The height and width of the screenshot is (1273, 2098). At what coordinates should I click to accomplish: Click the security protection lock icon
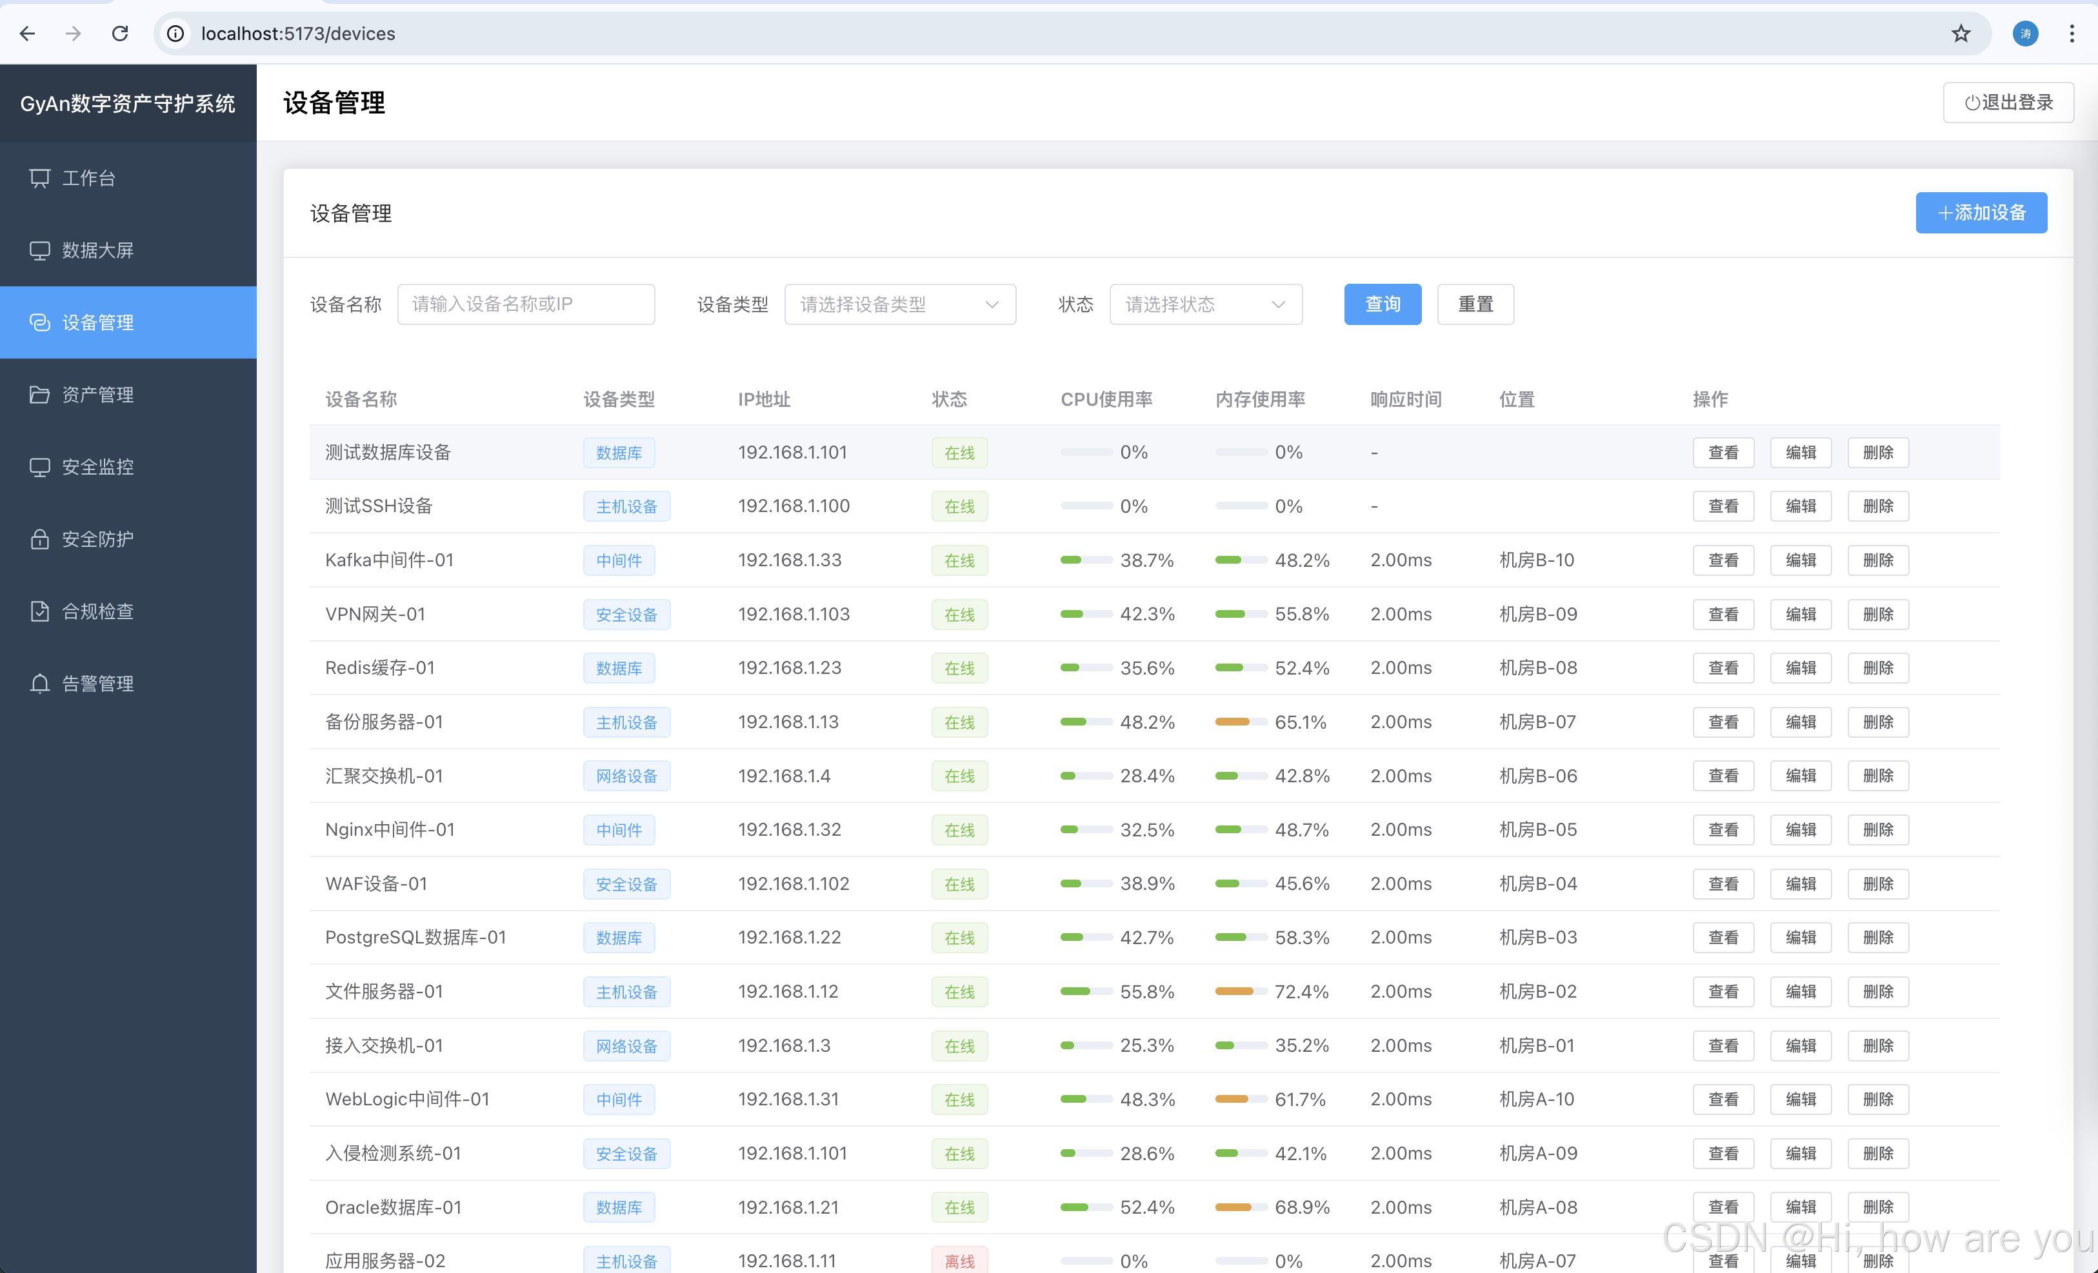pos(39,538)
